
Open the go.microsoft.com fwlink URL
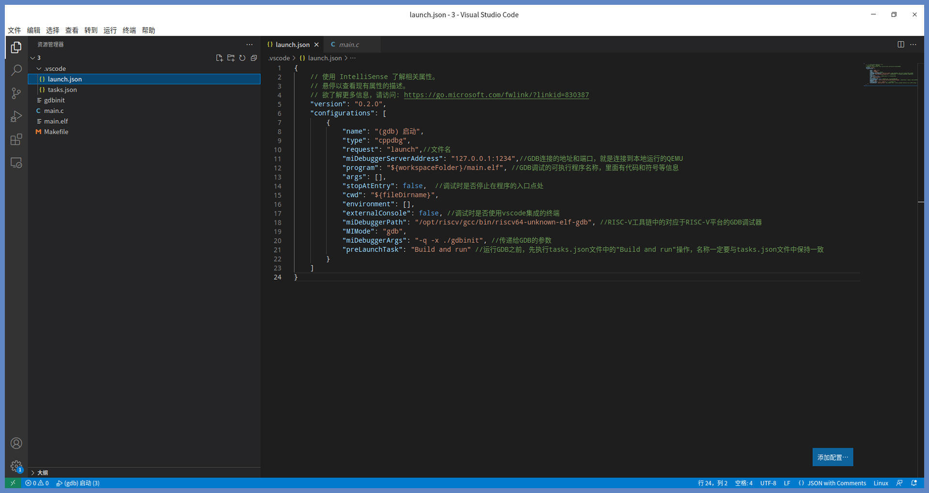[496, 95]
